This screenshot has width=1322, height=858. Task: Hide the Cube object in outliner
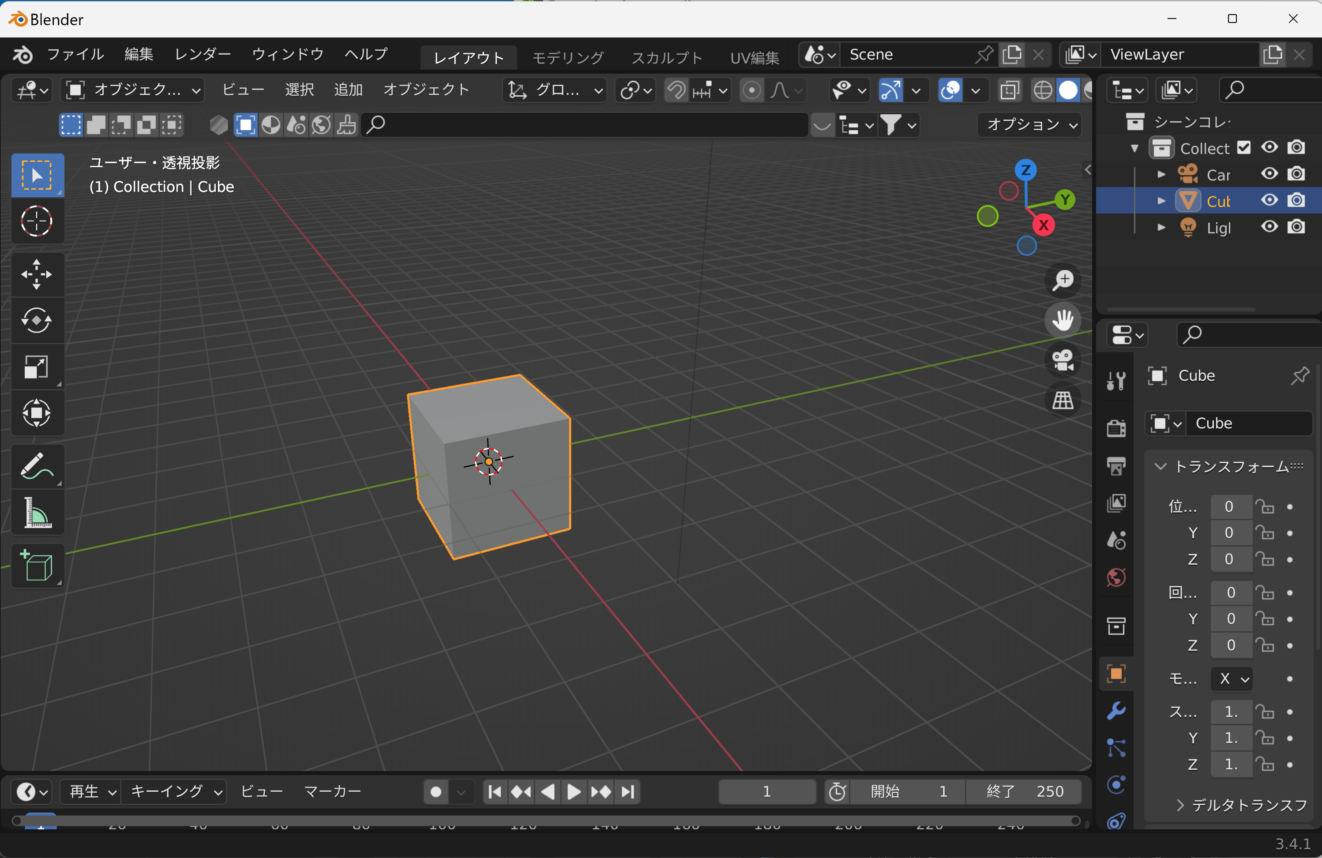pos(1269,200)
